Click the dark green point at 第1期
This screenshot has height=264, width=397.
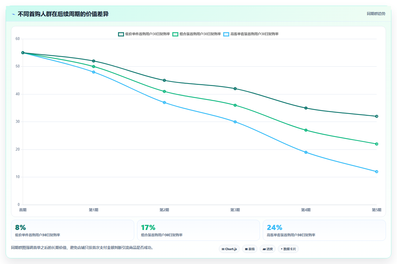coord(94,61)
